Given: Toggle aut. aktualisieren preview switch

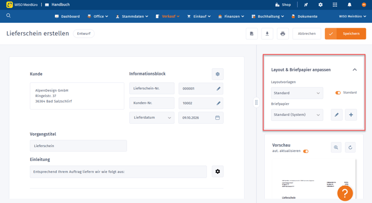Looking at the screenshot, I should click(306, 151).
